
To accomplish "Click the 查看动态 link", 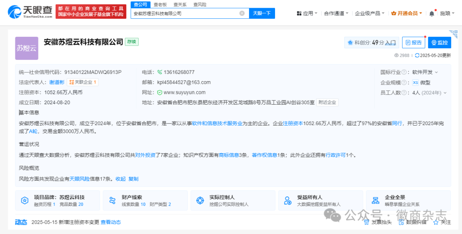I will point(111,222).
